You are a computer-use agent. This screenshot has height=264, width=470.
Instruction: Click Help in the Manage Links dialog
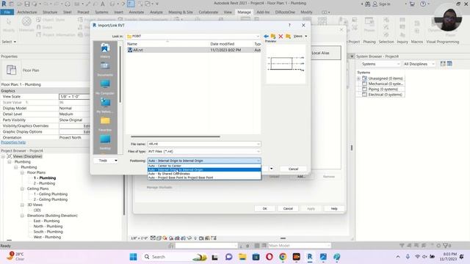click(334, 208)
